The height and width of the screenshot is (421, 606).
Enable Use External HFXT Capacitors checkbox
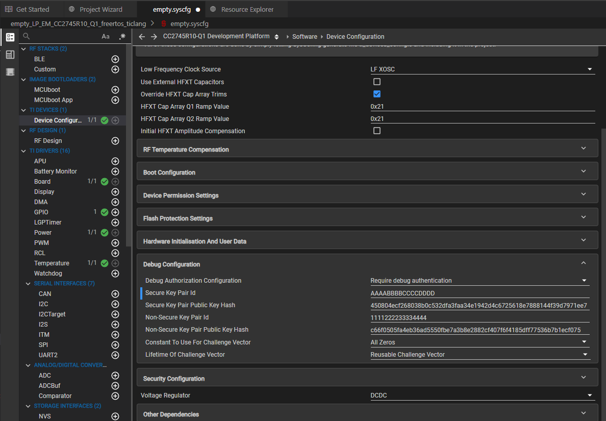tap(377, 82)
